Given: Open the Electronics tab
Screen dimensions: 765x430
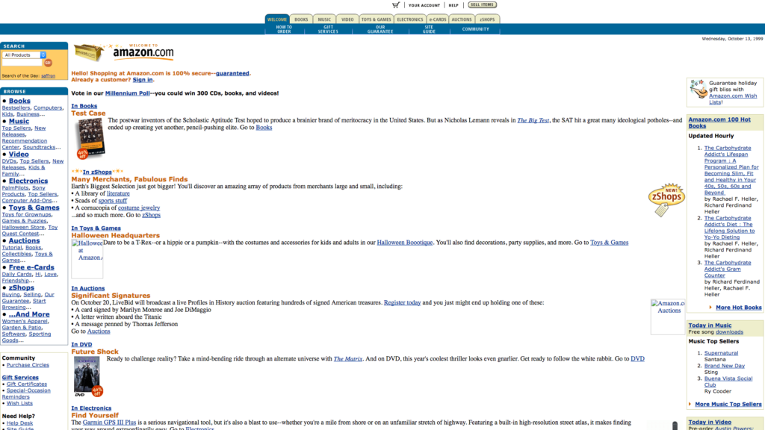Looking at the screenshot, I should tap(410, 19).
